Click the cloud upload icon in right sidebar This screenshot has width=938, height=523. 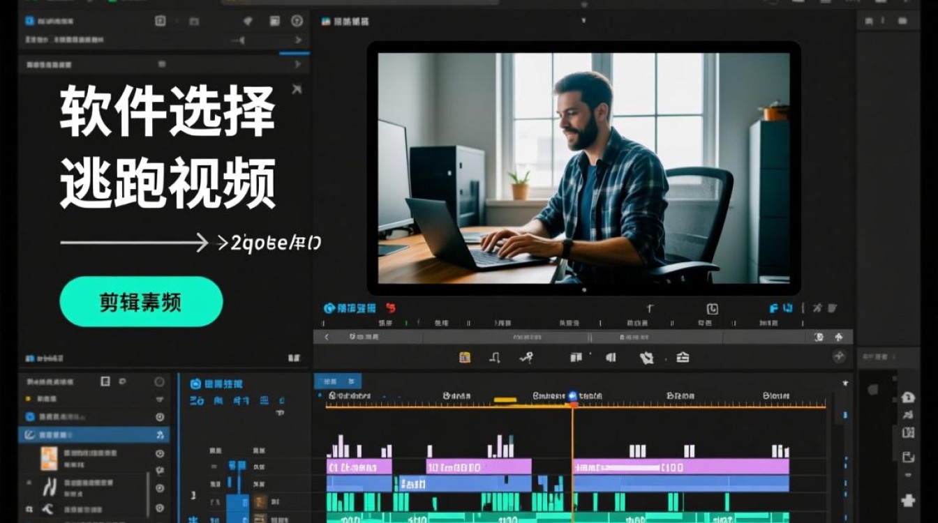click(908, 397)
